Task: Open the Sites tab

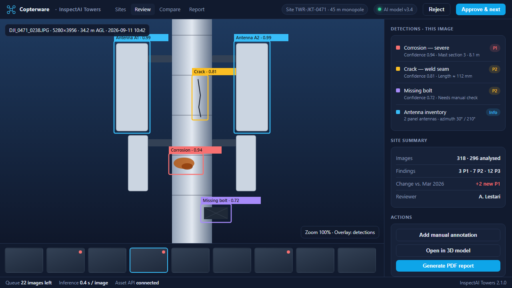Action: pyautogui.click(x=120, y=10)
